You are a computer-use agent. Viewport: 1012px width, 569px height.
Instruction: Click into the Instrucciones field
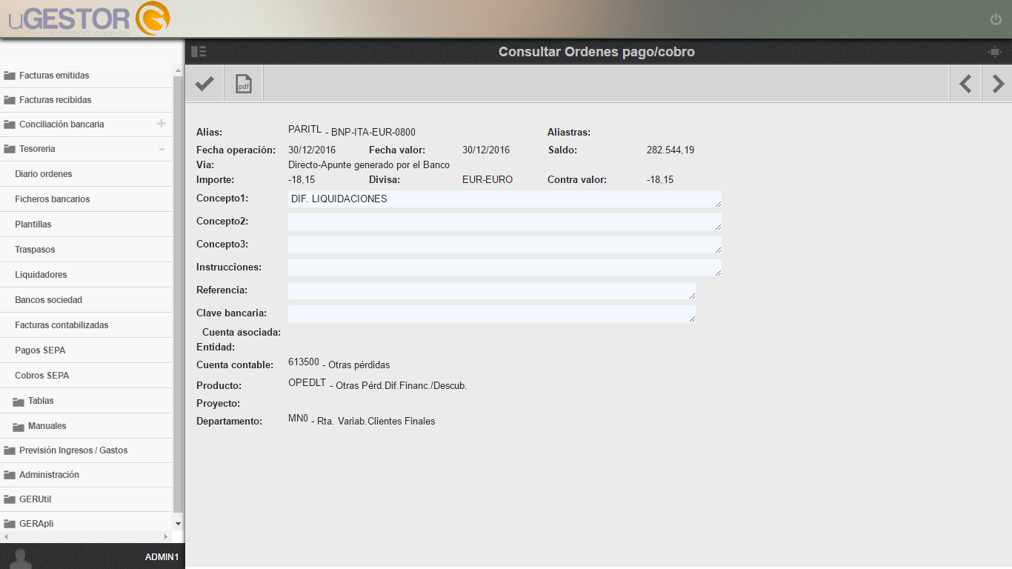coord(505,267)
